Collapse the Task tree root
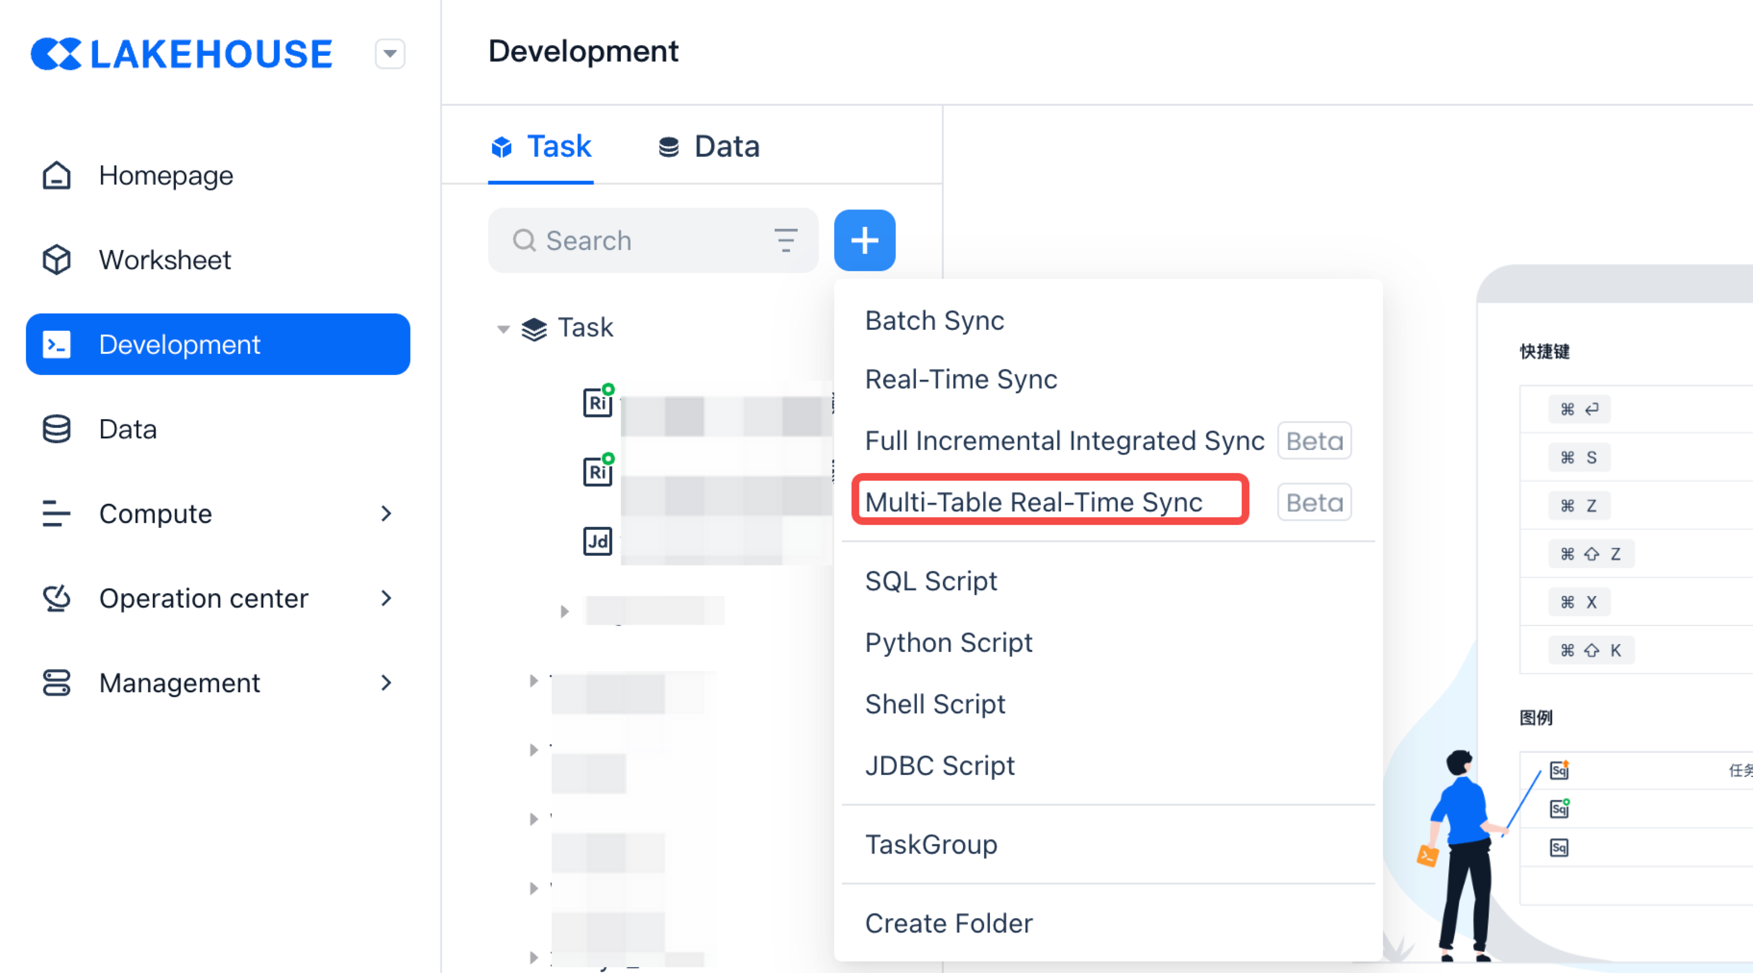This screenshot has height=973, width=1753. (503, 329)
